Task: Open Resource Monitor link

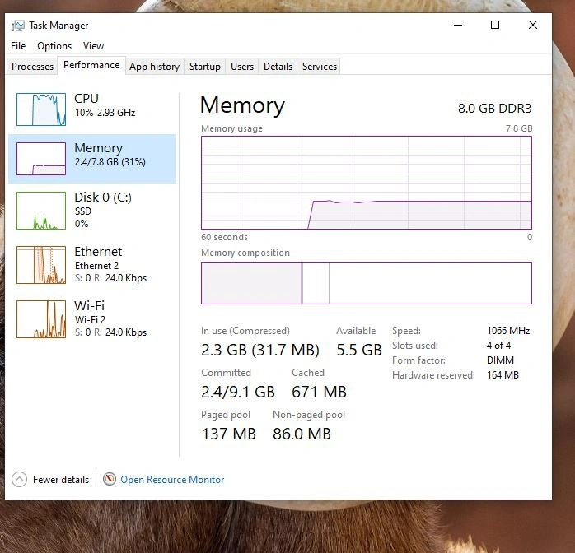Action: pyautogui.click(x=172, y=480)
